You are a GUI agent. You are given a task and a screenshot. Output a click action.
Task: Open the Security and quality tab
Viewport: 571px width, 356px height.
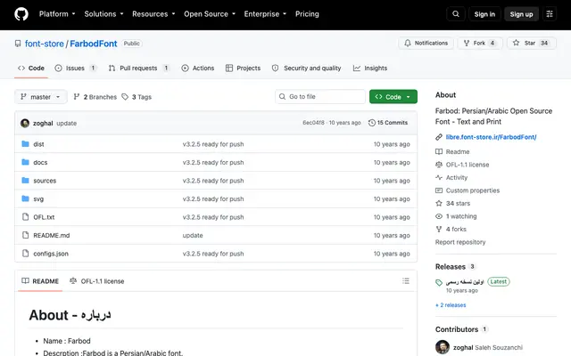(307, 69)
